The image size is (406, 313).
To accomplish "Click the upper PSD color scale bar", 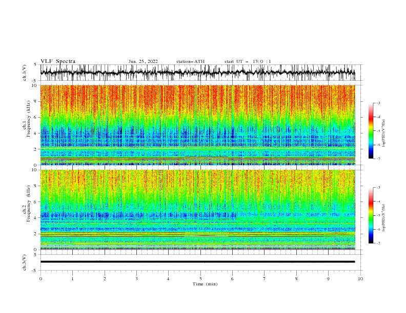I will point(371,131).
